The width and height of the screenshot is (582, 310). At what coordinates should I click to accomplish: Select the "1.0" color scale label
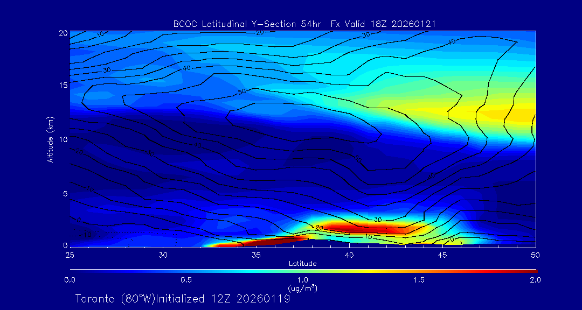(302, 280)
